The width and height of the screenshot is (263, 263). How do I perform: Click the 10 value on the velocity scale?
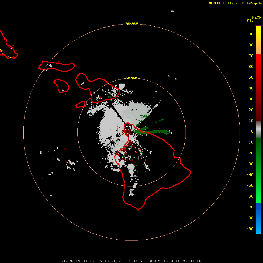(x=251, y=121)
